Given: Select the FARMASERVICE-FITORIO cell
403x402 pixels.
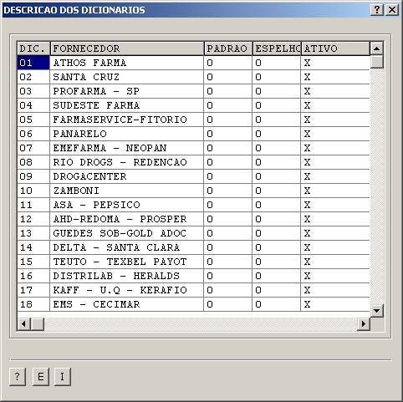Looking at the screenshot, I should [x=127, y=120].
